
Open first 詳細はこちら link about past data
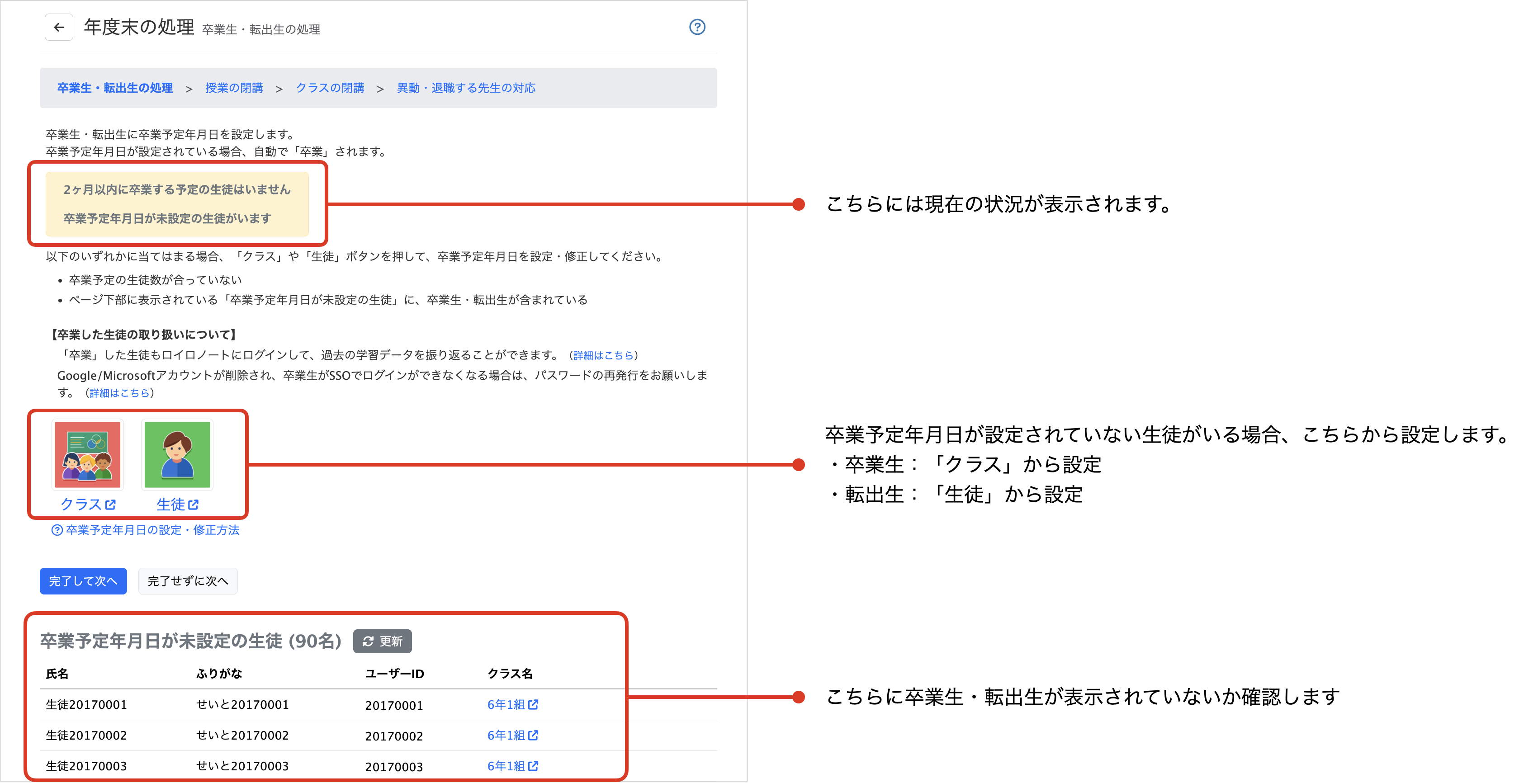click(x=603, y=355)
